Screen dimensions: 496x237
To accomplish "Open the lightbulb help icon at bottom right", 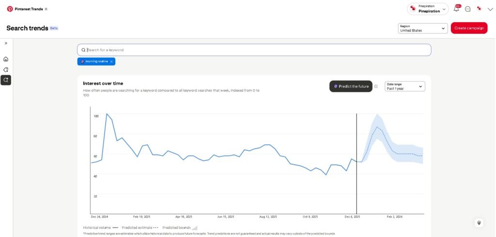I will point(479,223).
